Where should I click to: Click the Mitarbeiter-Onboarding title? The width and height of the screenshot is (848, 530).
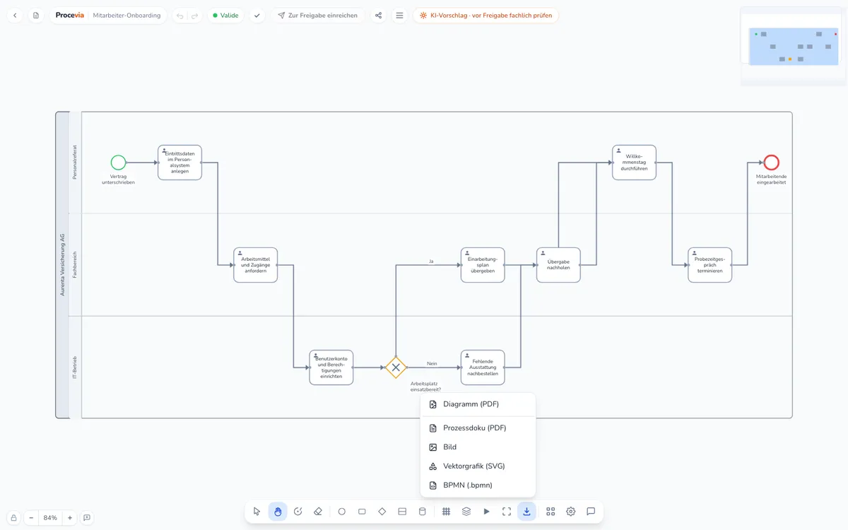[x=126, y=16]
